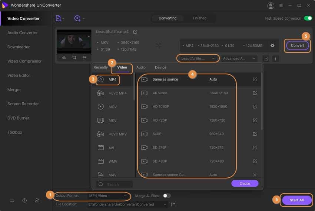Edit the Same as source preset
The image size is (315, 211).
coord(255,79)
